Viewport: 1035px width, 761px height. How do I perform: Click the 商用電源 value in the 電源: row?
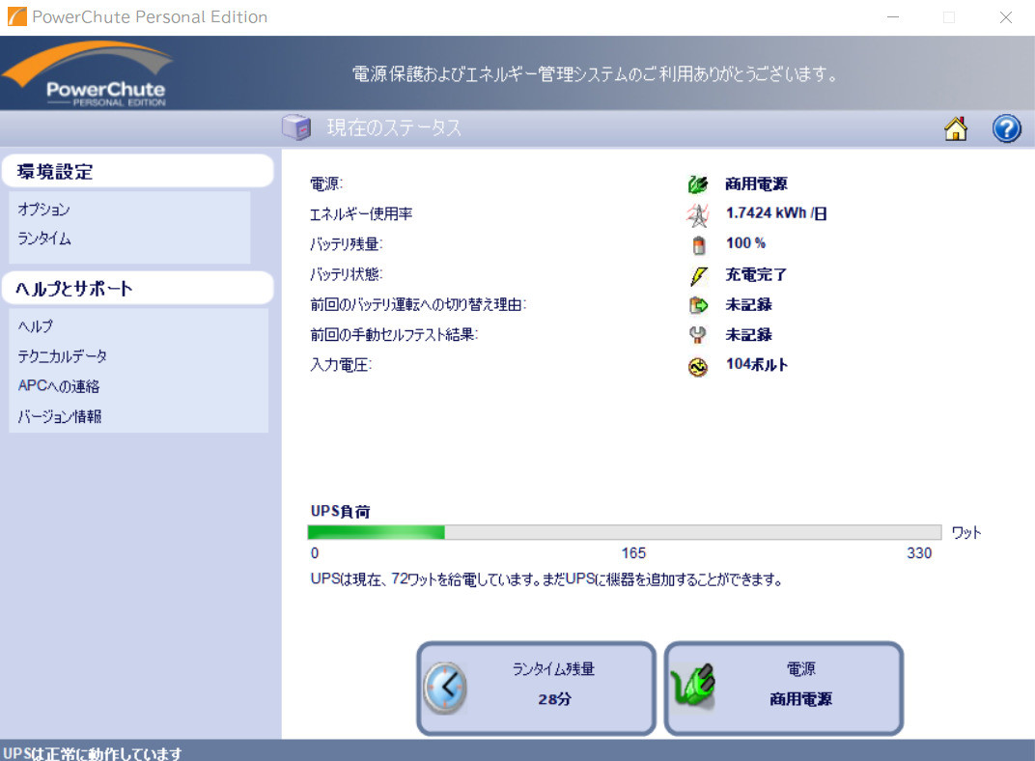756,184
